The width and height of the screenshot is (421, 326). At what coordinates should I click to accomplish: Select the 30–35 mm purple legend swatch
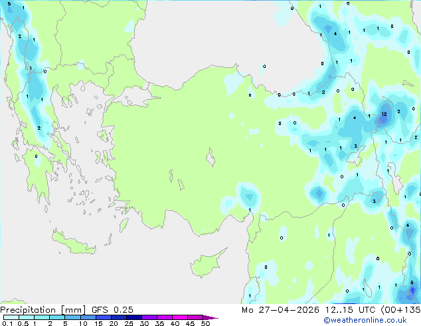click(x=149, y=317)
